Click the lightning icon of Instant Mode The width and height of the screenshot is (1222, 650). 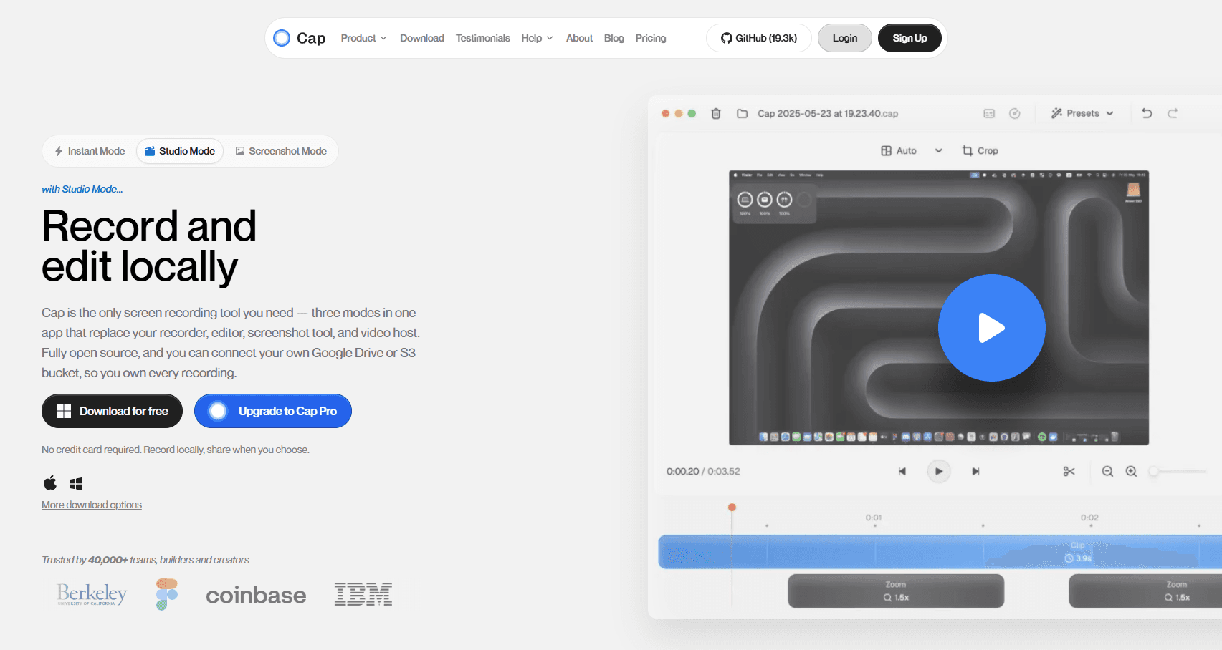click(x=59, y=151)
